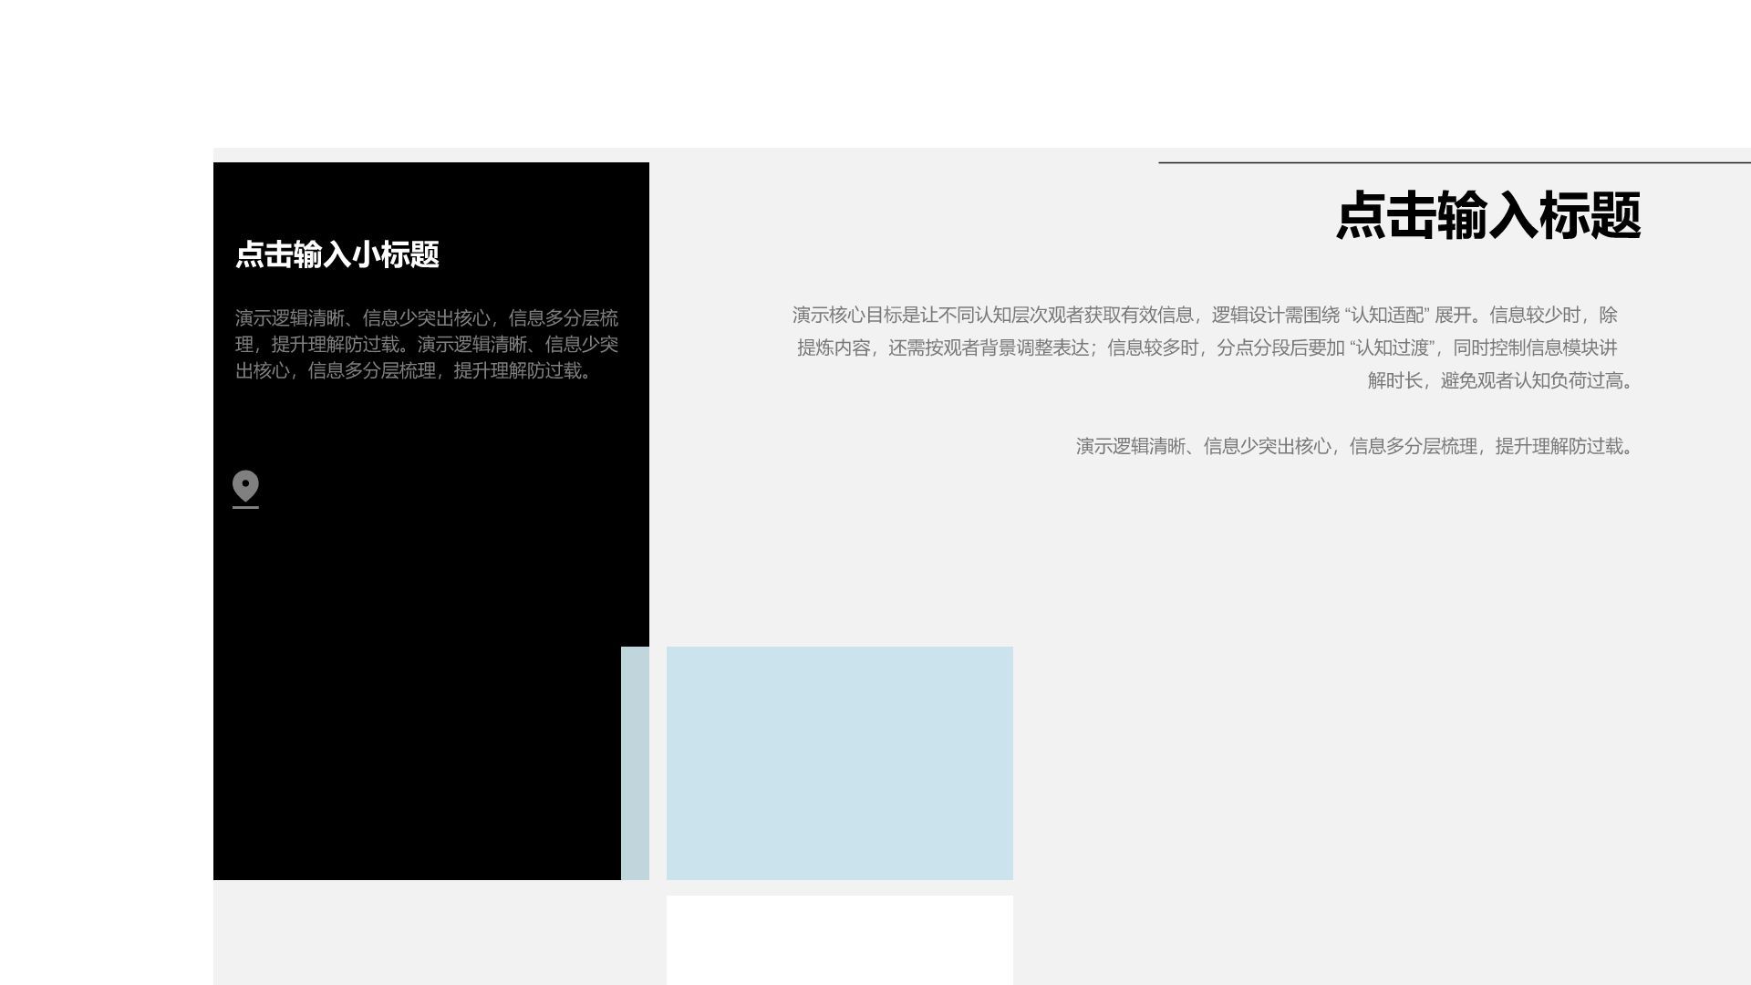Select the thin horizontal line above title
This screenshot has width=1751, height=985.
click(x=1454, y=162)
